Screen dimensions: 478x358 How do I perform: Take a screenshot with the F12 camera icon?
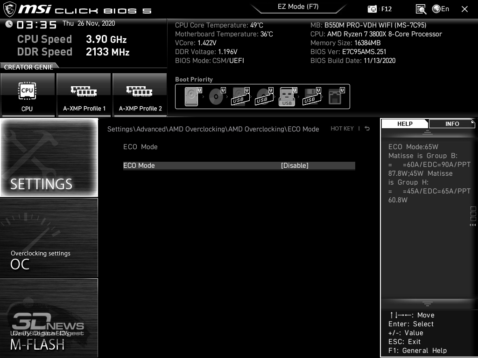point(372,9)
